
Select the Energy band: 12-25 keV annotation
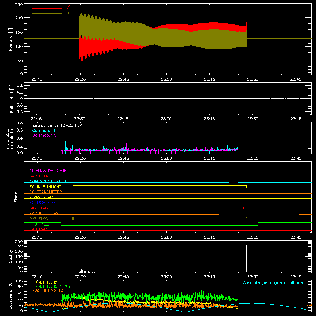pos(57,126)
